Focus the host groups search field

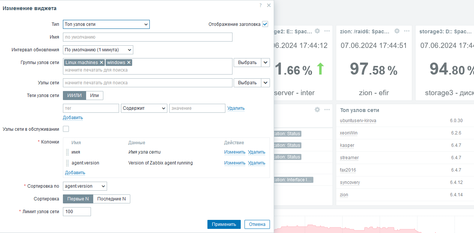click(x=148, y=70)
